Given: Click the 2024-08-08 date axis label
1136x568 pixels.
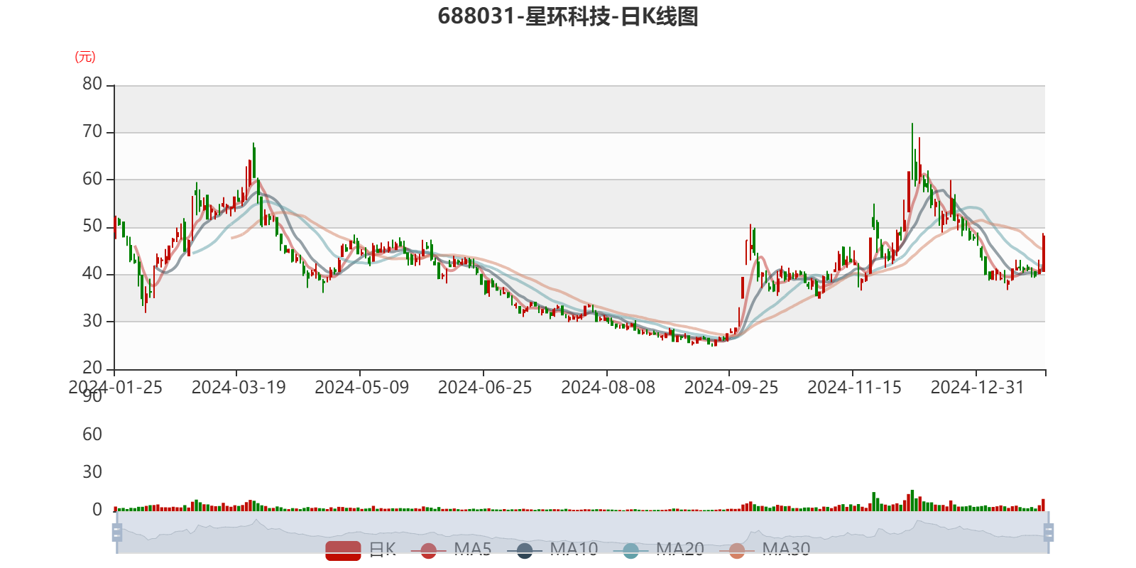Looking at the screenshot, I should pyautogui.click(x=608, y=388).
